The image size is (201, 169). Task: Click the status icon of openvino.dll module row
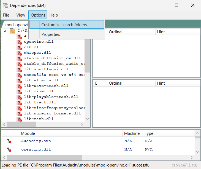coord(9,150)
